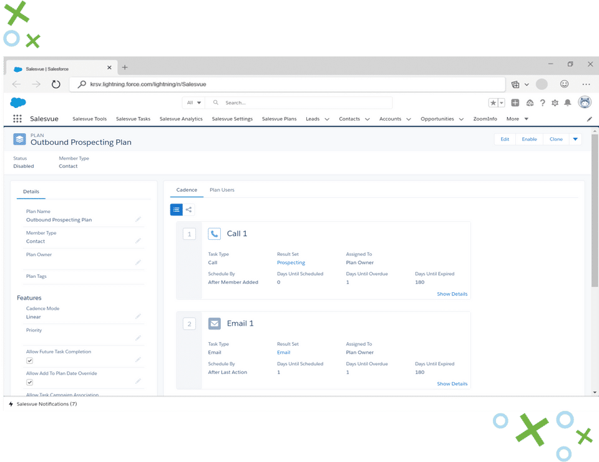Open the Prospecting result set link
599x462 pixels.
tap(291, 262)
